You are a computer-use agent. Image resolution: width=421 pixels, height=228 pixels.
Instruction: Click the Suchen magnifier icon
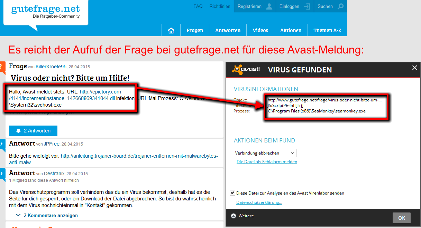(x=341, y=6)
